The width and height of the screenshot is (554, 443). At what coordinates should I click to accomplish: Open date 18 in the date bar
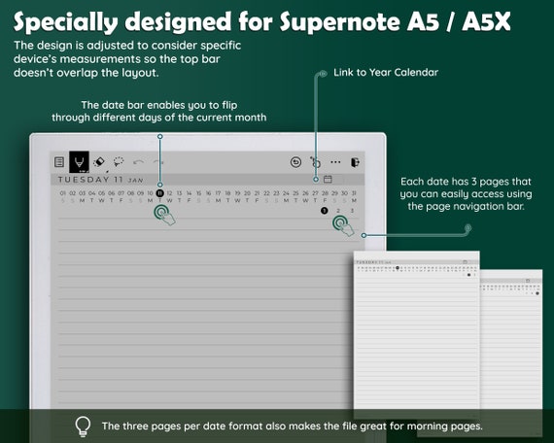click(x=227, y=193)
